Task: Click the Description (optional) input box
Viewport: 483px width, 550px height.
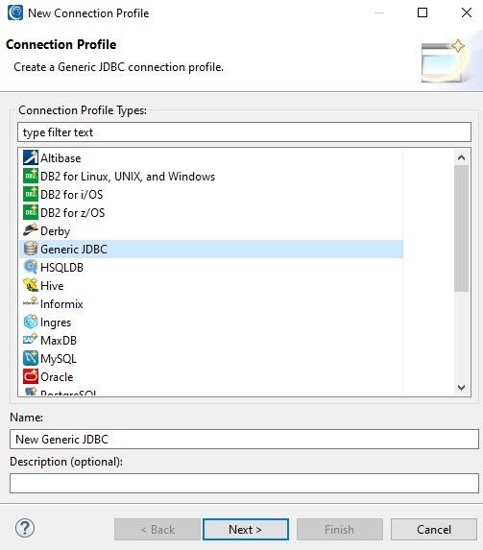Action: pyautogui.click(x=244, y=483)
